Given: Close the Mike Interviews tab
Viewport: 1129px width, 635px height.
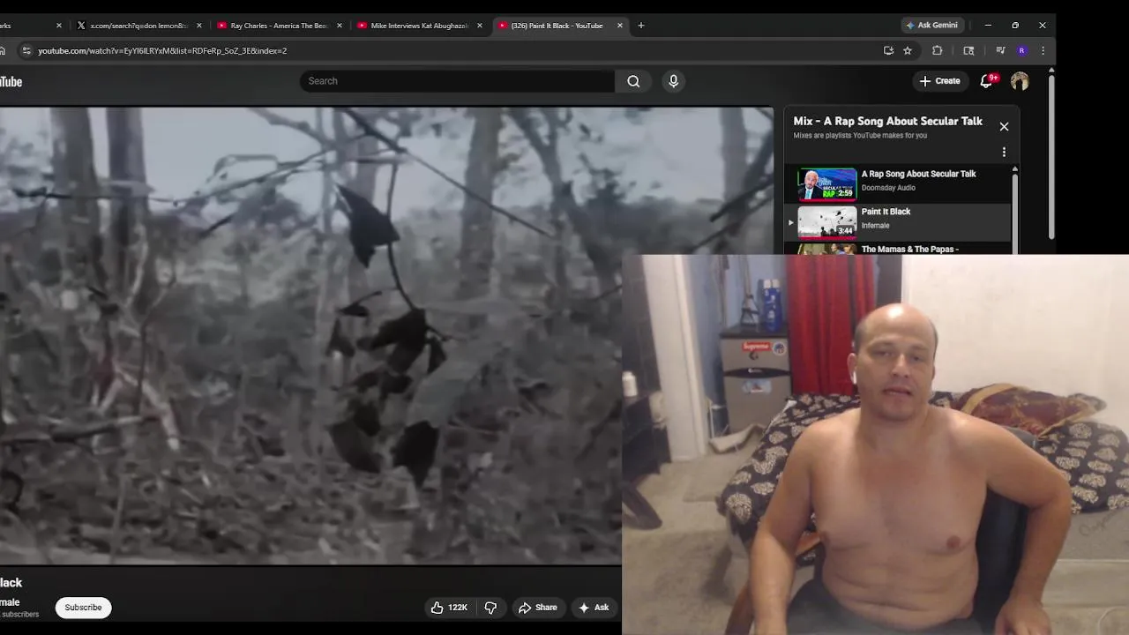Looking at the screenshot, I should pyautogui.click(x=480, y=26).
